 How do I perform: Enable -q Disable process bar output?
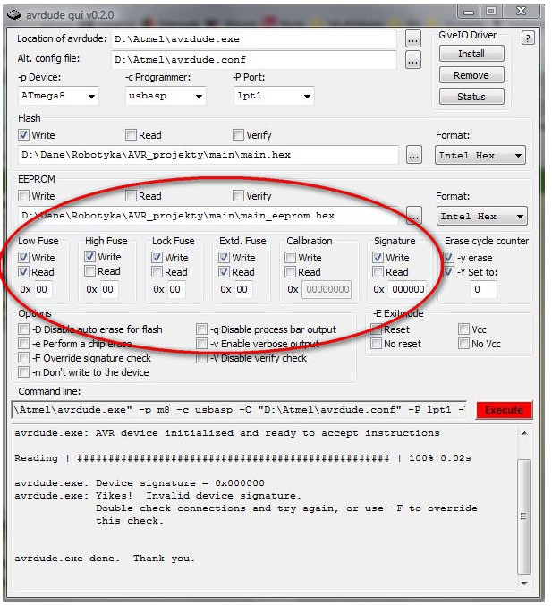tap(201, 329)
